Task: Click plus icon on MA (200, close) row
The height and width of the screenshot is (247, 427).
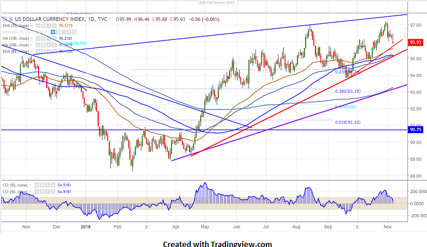Action: [x=49, y=45]
